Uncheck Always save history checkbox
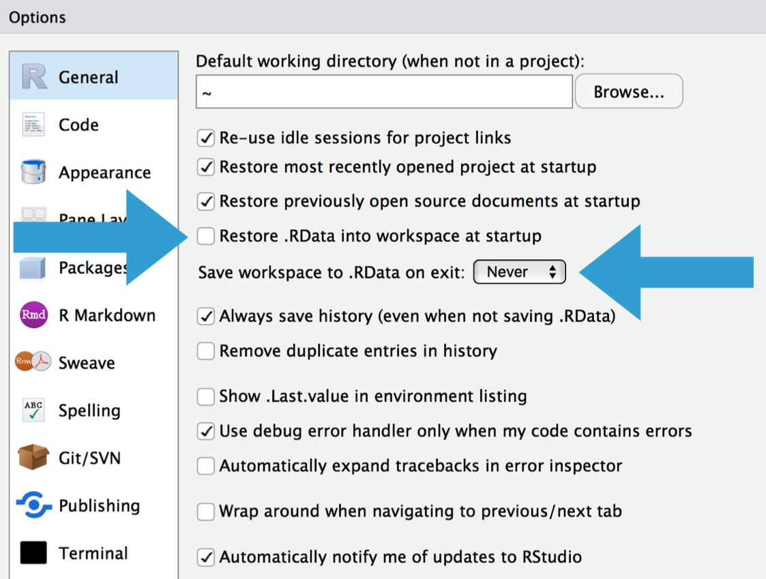Screen dimensions: 766x579 pyautogui.click(x=206, y=316)
